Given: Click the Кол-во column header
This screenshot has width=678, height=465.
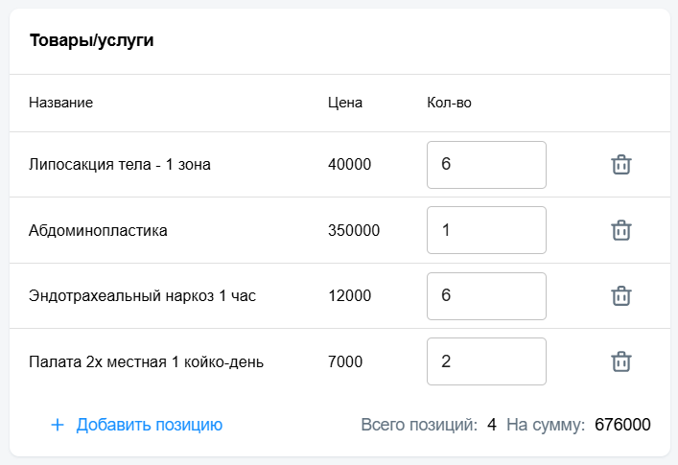Looking at the screenshot, I should click(x=449, y=103).
